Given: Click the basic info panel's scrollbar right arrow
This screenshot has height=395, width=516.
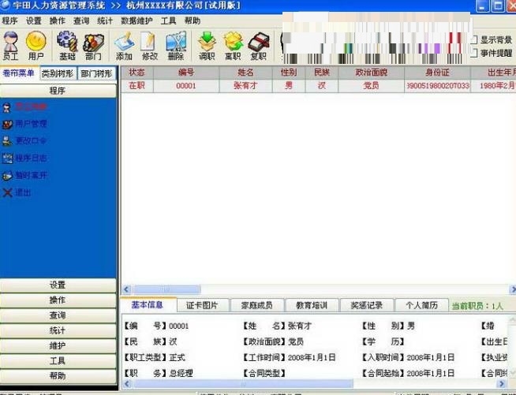Looking at the screenshot, I should pyautogui.click(x=501, y=383).
